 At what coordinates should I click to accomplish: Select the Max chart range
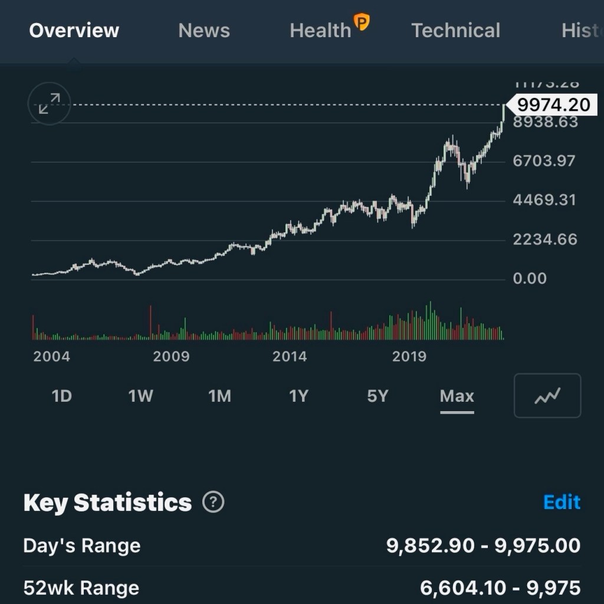coord(457,396)
